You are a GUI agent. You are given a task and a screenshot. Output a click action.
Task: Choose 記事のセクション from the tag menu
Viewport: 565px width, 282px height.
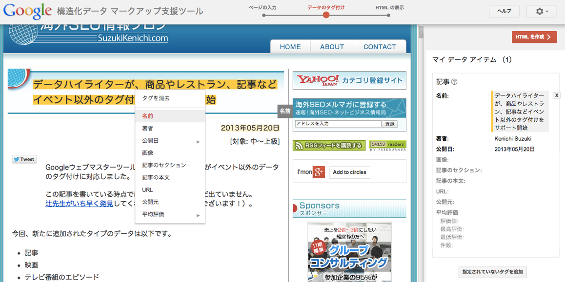170,165
